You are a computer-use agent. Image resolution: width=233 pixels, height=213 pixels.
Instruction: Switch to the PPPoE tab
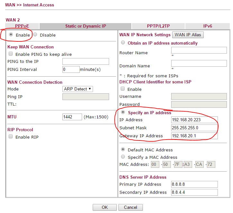point(22,26)
